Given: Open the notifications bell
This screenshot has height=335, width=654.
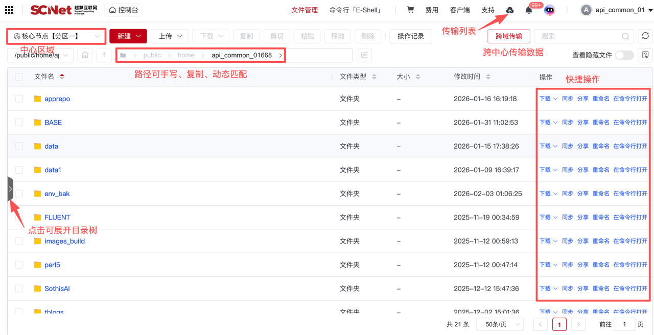Looking at the screenshot, I should tap(529, 10).
